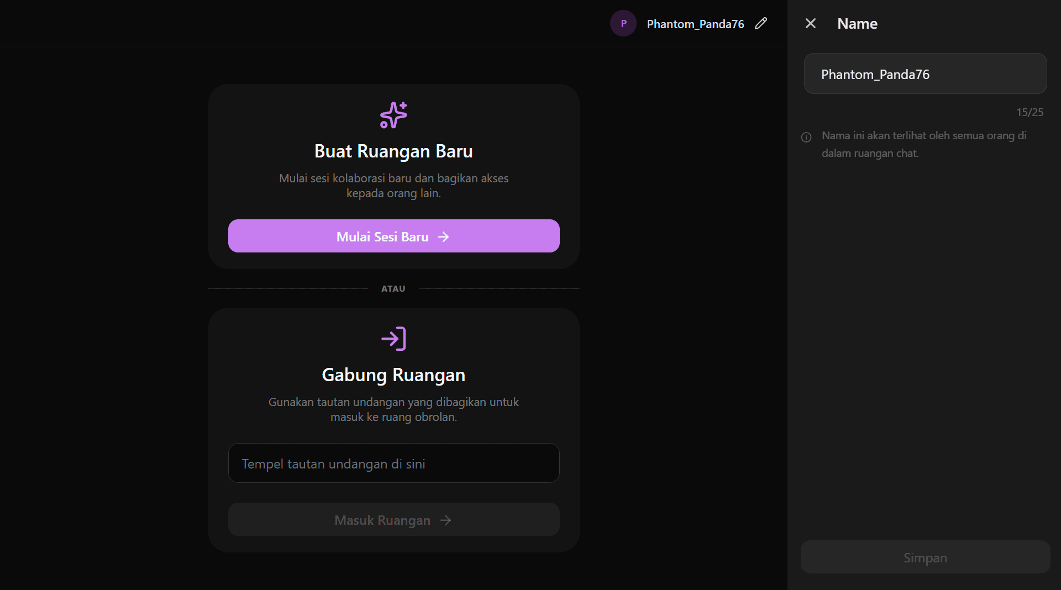Click the invite link field Tempel tautan undangan

[x=394, y=463]
